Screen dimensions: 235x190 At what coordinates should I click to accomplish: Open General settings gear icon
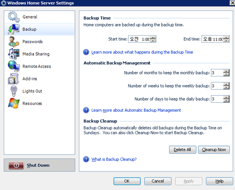click(14, 17)
